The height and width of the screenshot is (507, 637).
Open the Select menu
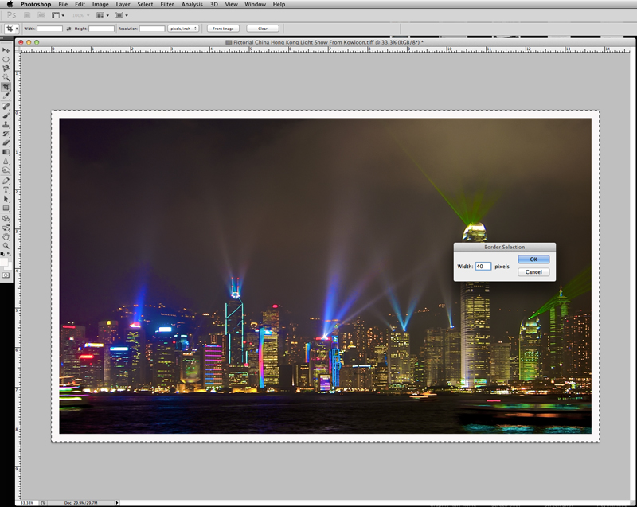pyautogui.click(x=145, y=5)
